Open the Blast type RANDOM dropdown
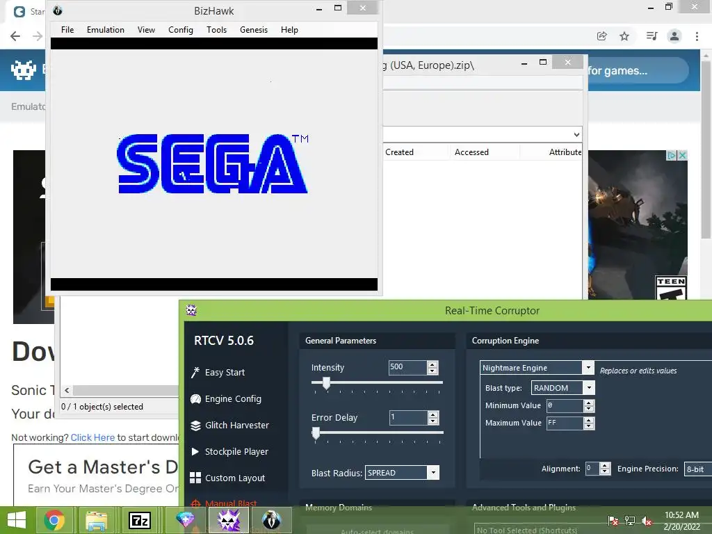712x534 pixels. [x=589, y=388]
